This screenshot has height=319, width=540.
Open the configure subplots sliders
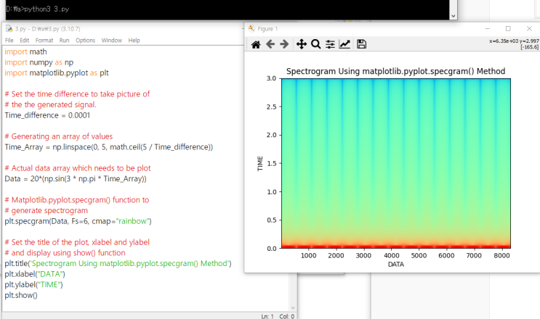coord(330,44)
